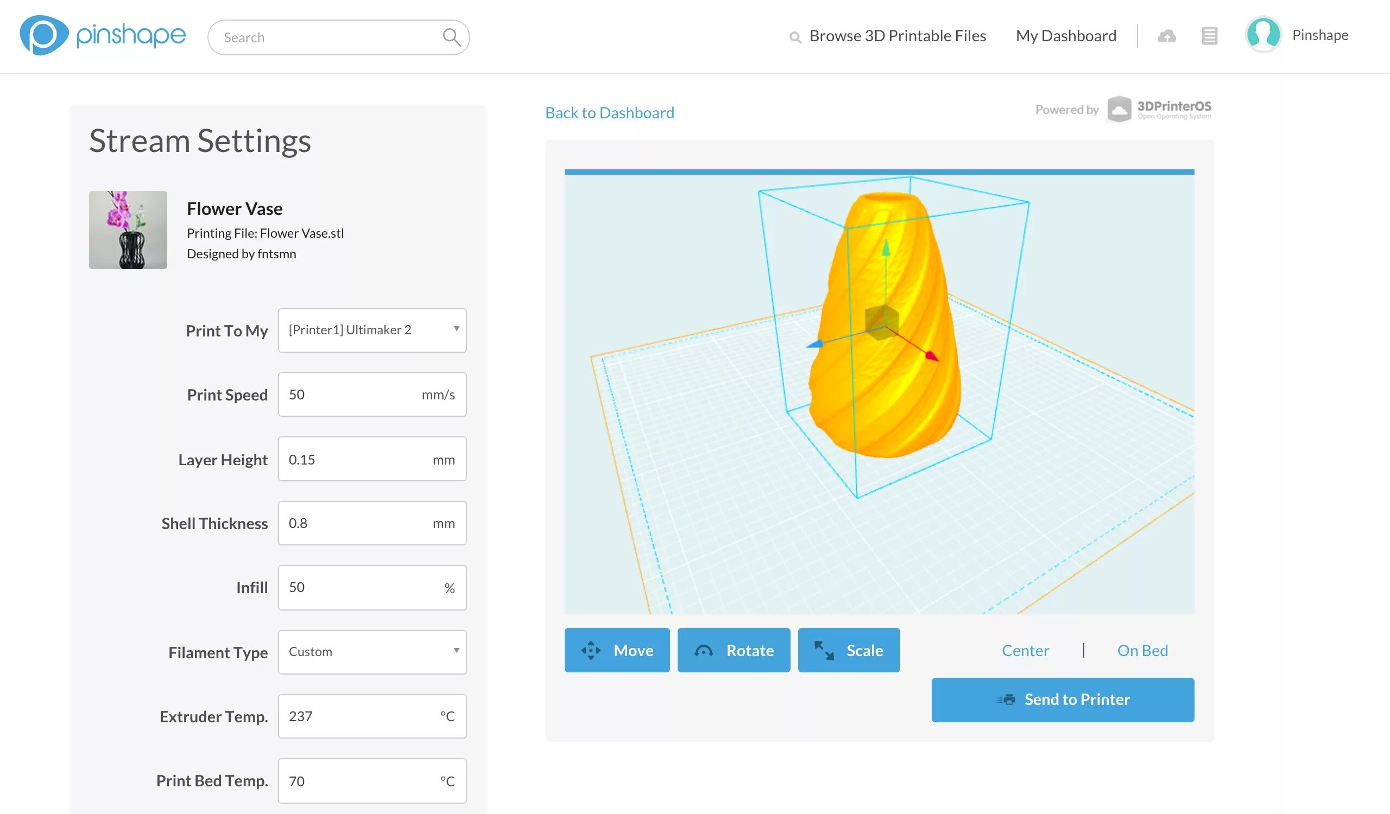Click the green vertical axis arrow
Screen dimensions: 1390x814
tap(886, 249)
